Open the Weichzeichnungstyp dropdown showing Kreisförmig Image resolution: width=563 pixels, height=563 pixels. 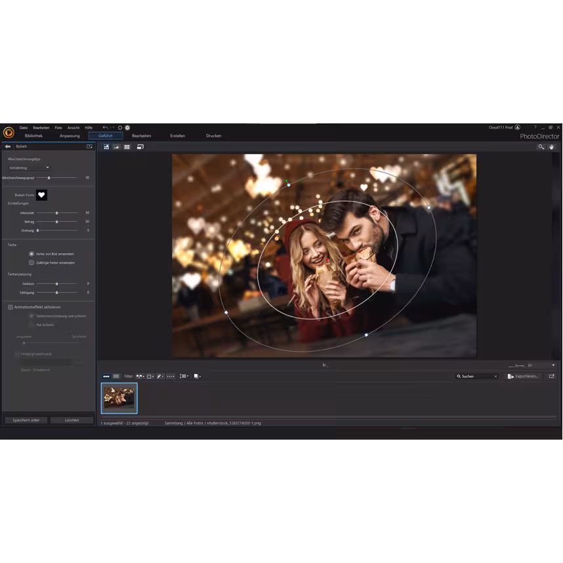tap(30, 167)
